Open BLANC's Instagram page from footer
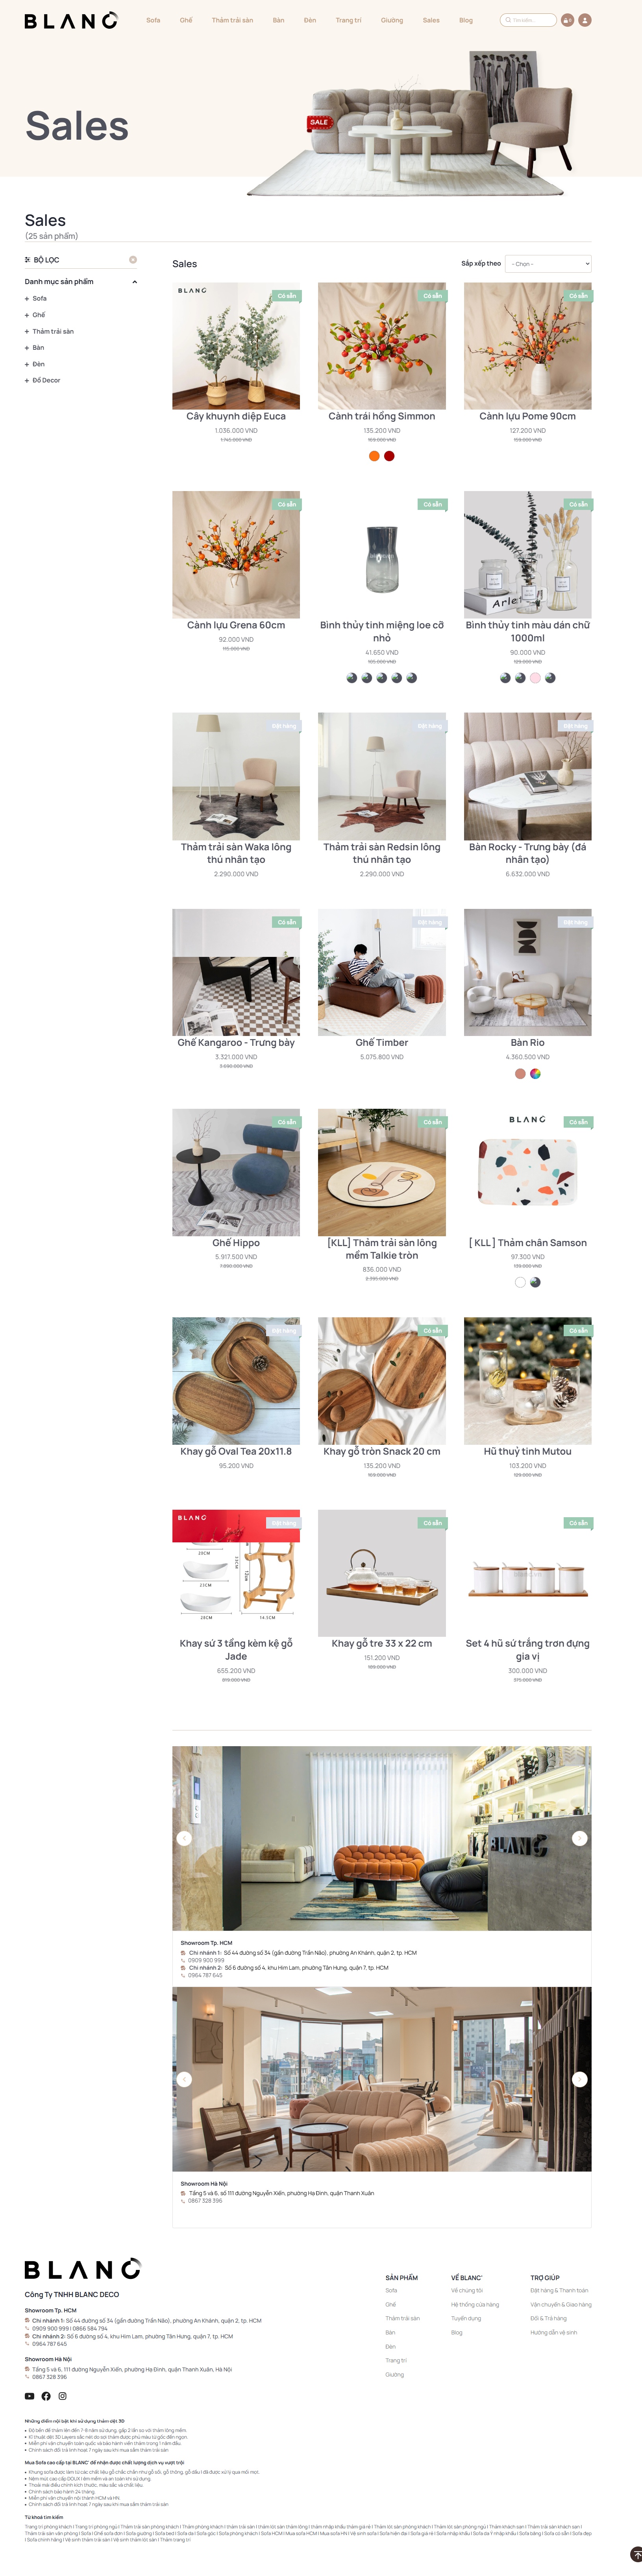This screenshot has height=2576, width=642. click(x=62, y=2396)
